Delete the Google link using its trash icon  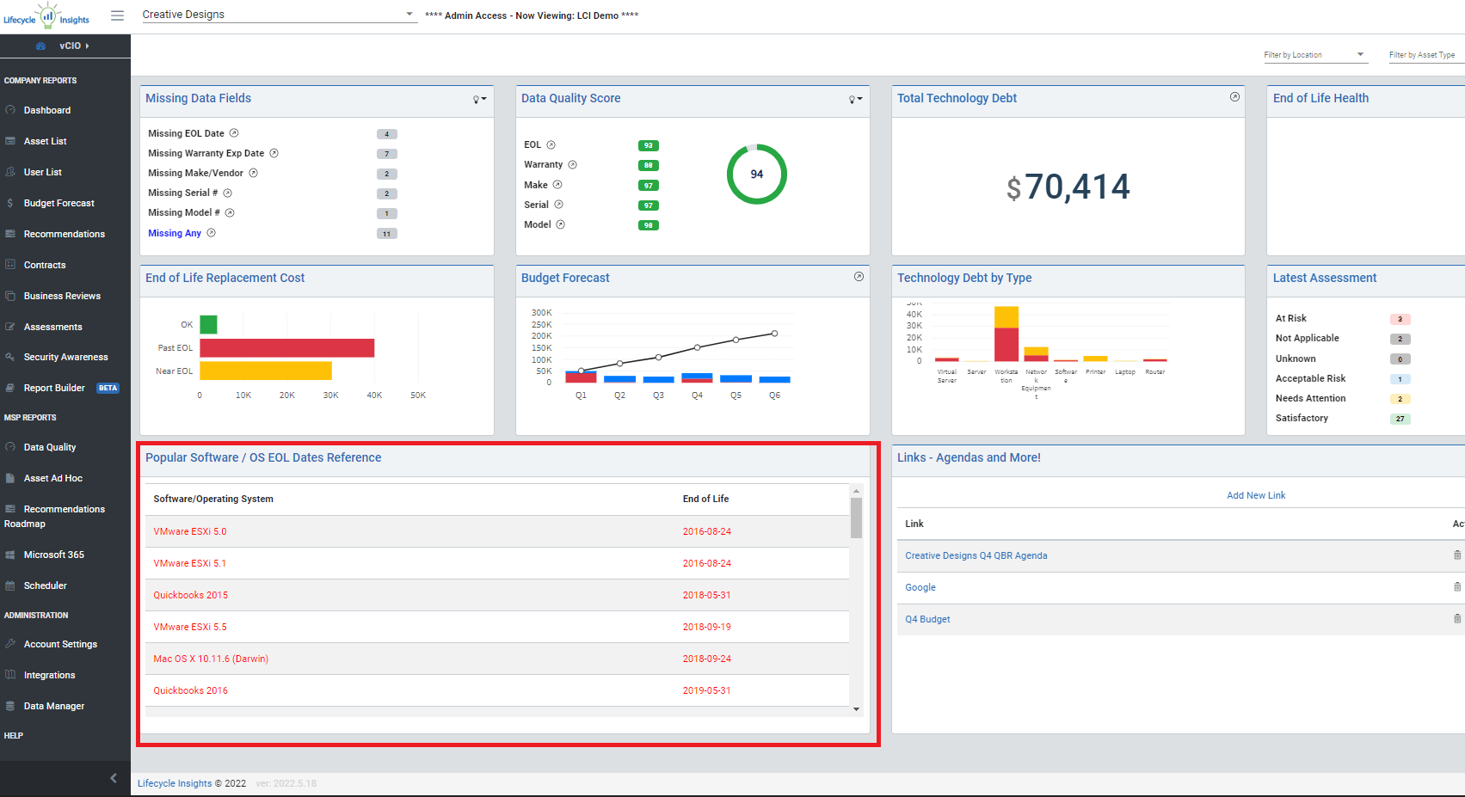[x=1456, y=587]
